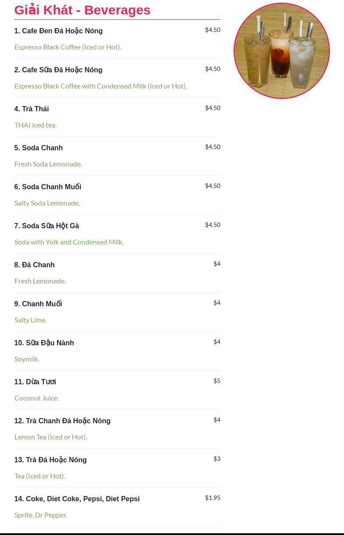Select the Cafe Sữa Đá Hoặc Nóng item
Screen dimensions: 344x535
[58, 70]
